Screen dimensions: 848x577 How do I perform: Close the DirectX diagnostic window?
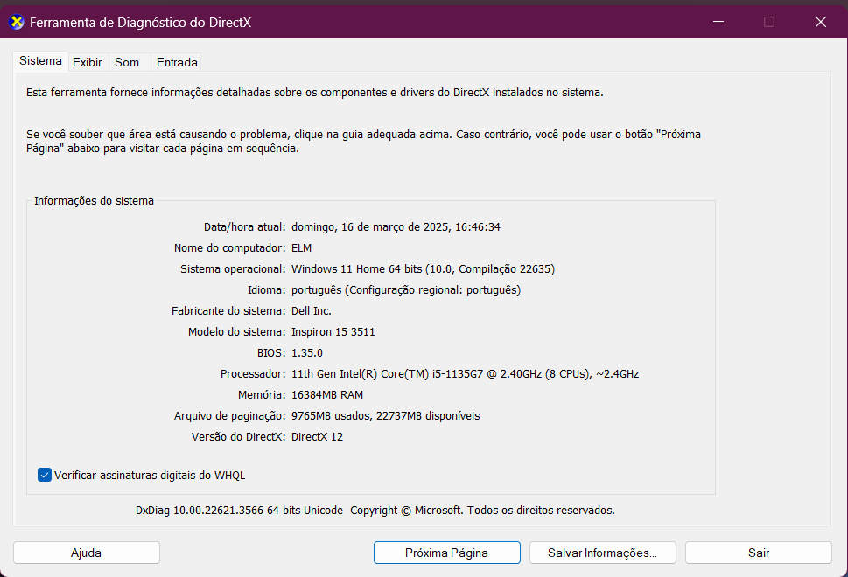[x=820, y=22]
